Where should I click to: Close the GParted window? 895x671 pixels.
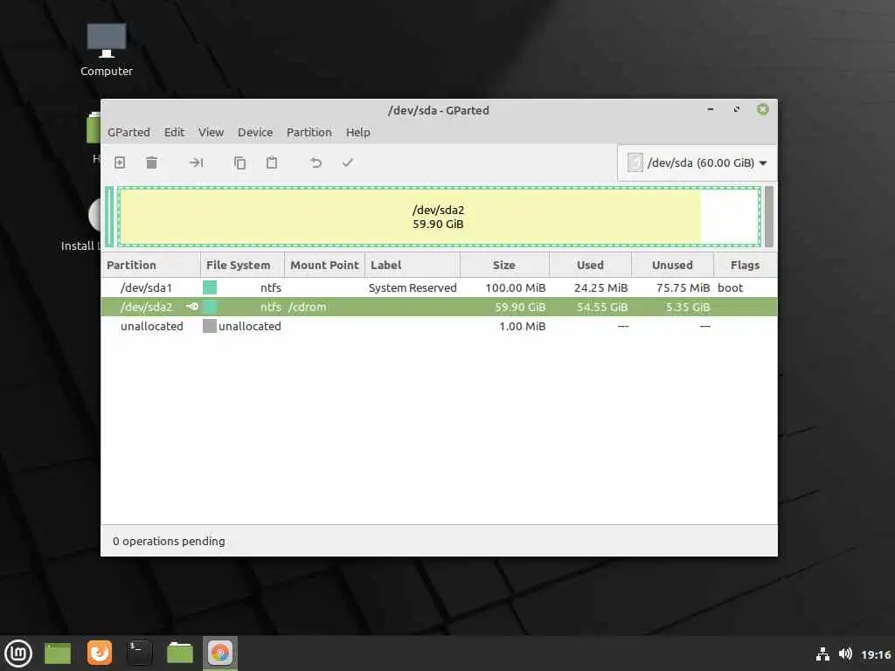pyautogui.click(x=762, y=109)
